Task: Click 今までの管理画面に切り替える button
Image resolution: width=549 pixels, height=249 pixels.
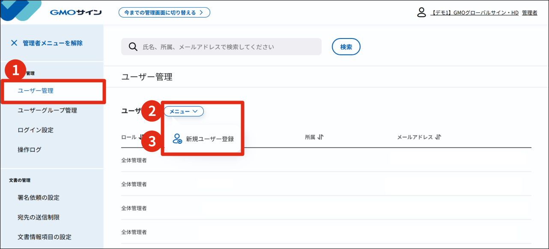Action: [164, 12]
